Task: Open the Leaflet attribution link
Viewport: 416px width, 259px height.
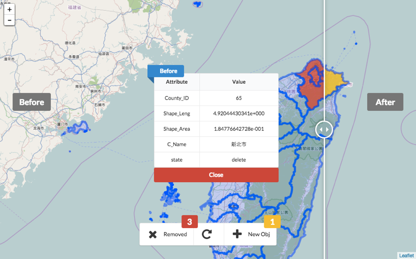Action: pyautogui.click(x=406, y=256)
